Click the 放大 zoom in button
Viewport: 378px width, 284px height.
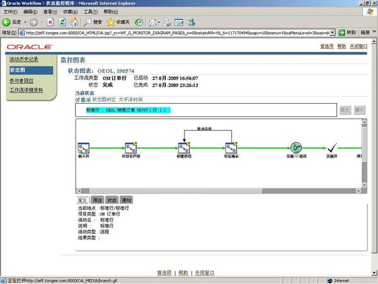(345, 110)
